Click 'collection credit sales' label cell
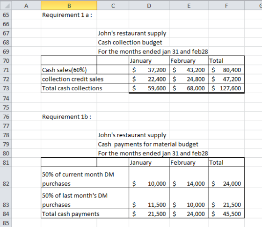262x227 pixels. click(x=85, y=79)
